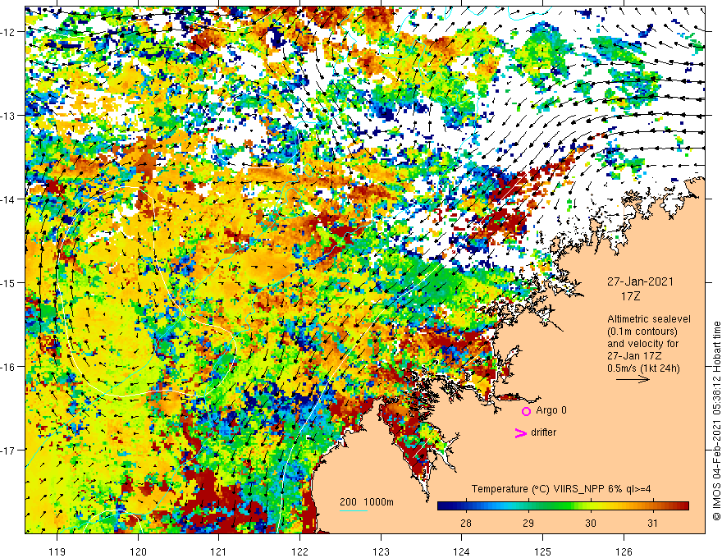722x558 pixels.
Task: Click the latitude axis label '-12'
Action: [8, 32]
